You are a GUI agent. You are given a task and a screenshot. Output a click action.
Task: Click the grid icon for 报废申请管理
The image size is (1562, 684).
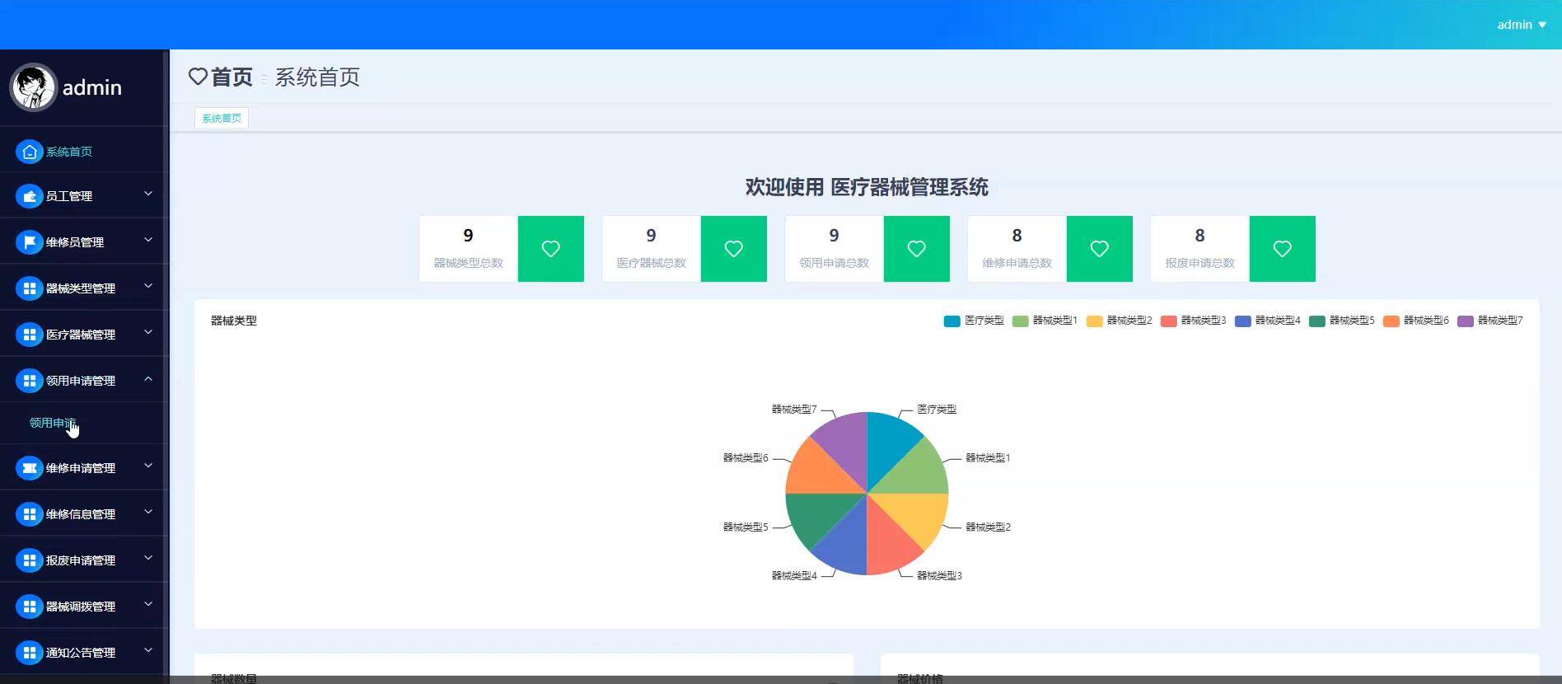(29, 560)
